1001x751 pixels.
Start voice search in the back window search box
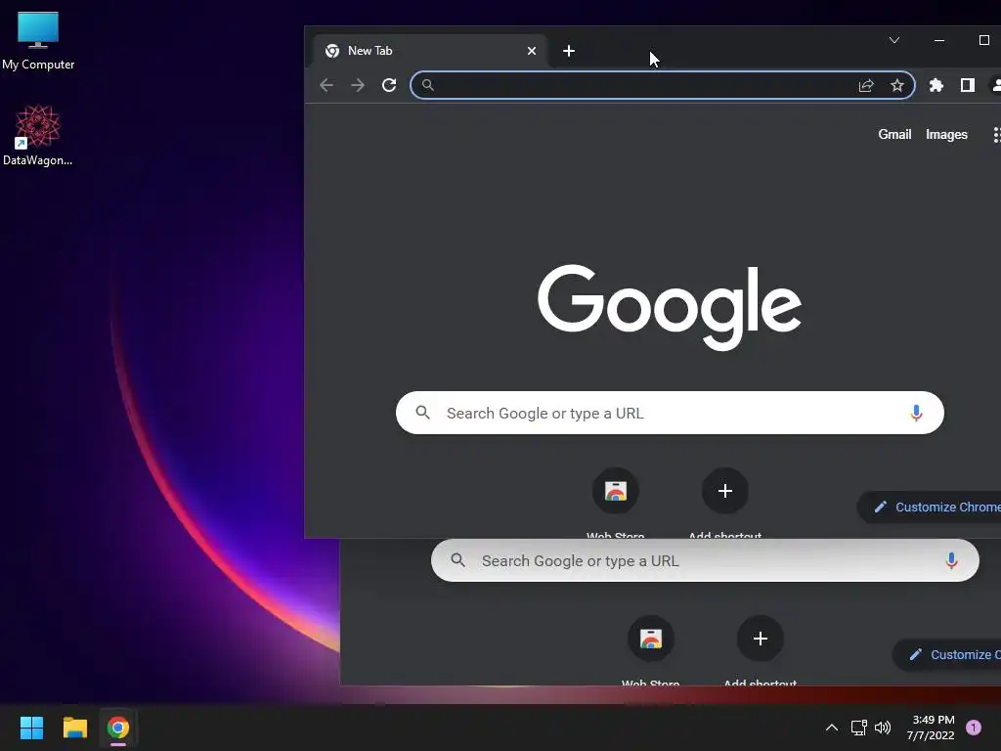[951, 560]
